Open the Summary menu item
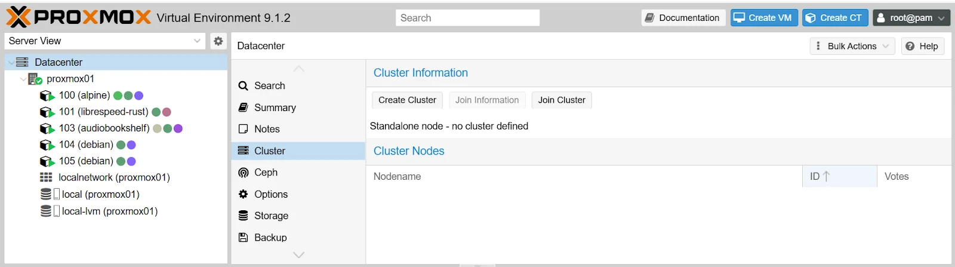The width and height of the screenshot is (955, 267). (298, 108)
